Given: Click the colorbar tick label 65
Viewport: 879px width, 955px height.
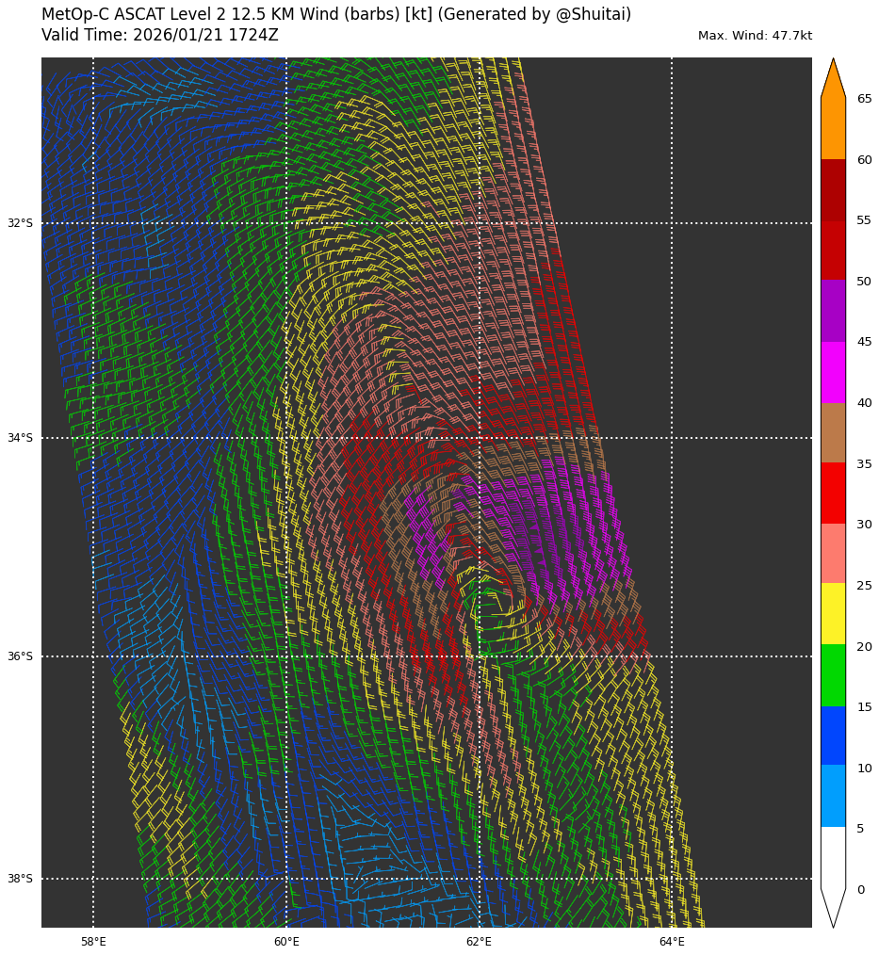Looking at the screenshot, I should (864, 99).
